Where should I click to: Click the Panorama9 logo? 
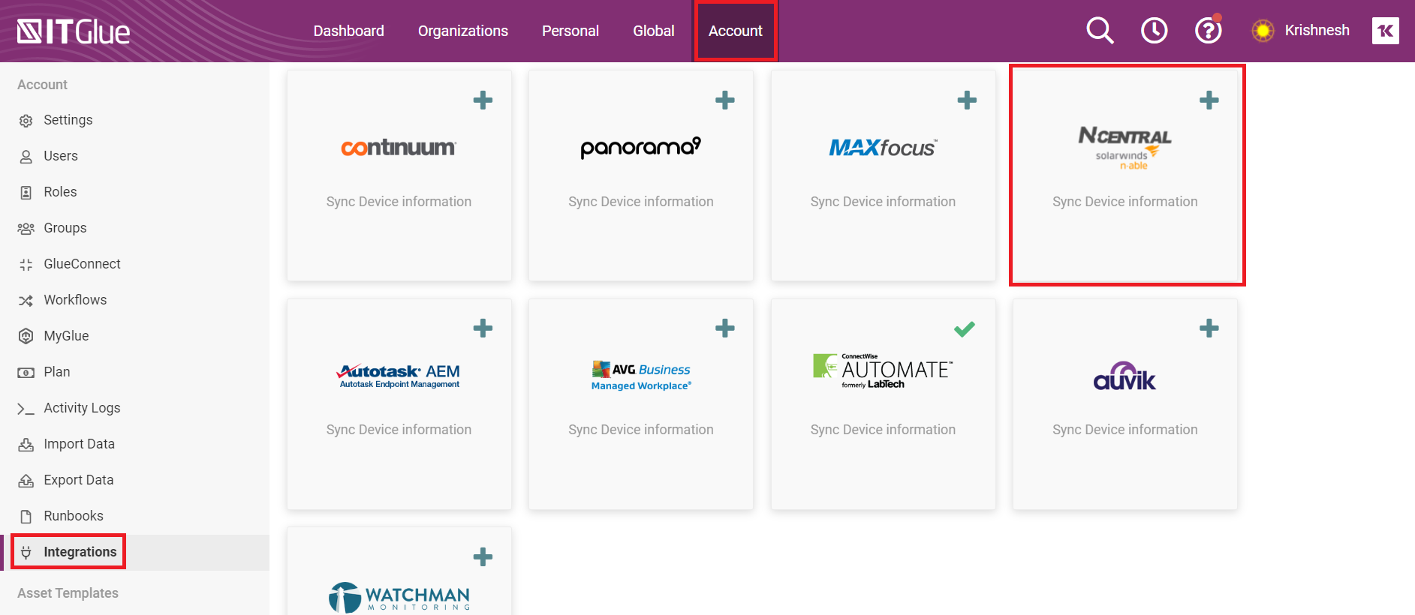(x=640, y=147)
